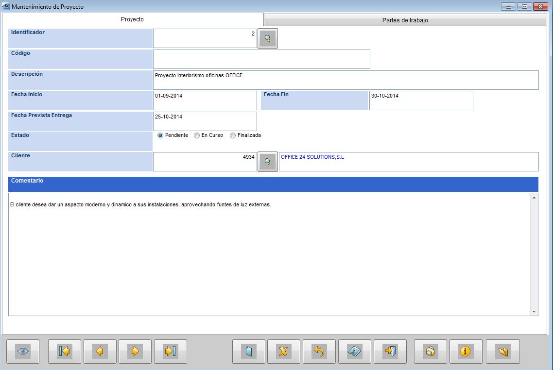
Task: Jump to the last record
Action: (x=171, y=351)
